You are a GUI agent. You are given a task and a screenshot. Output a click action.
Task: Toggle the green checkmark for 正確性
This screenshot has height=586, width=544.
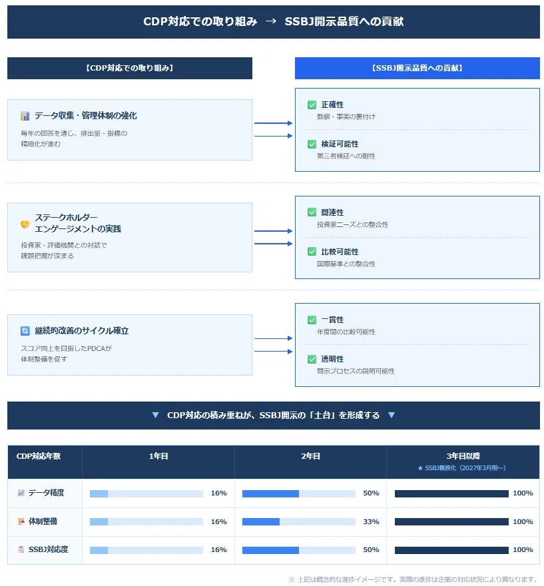click(312, 105)
